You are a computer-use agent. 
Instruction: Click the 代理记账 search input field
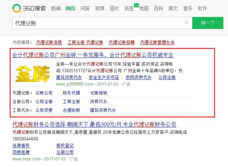tap(97, 23)
